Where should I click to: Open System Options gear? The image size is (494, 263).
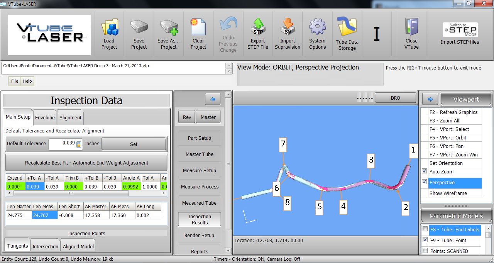click(317, 28)
